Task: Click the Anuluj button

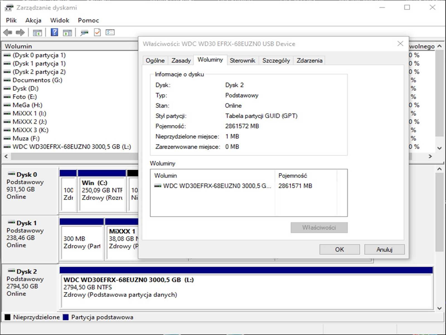Action: (x=384, y=250)
